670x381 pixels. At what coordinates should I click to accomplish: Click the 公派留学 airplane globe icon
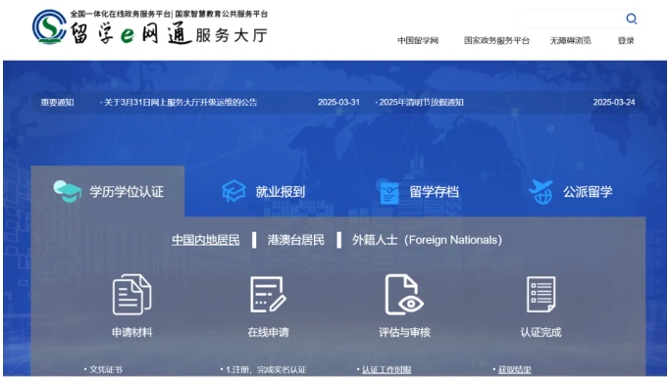(x=541, y=192)
